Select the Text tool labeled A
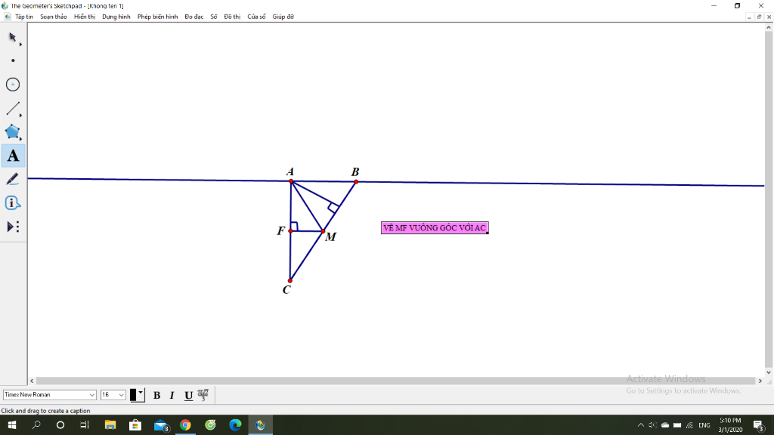The height and width of the screenshot is (435, 774). point(13,156)
